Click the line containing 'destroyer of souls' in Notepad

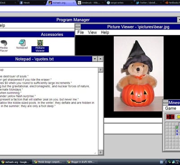pos(14,76)
